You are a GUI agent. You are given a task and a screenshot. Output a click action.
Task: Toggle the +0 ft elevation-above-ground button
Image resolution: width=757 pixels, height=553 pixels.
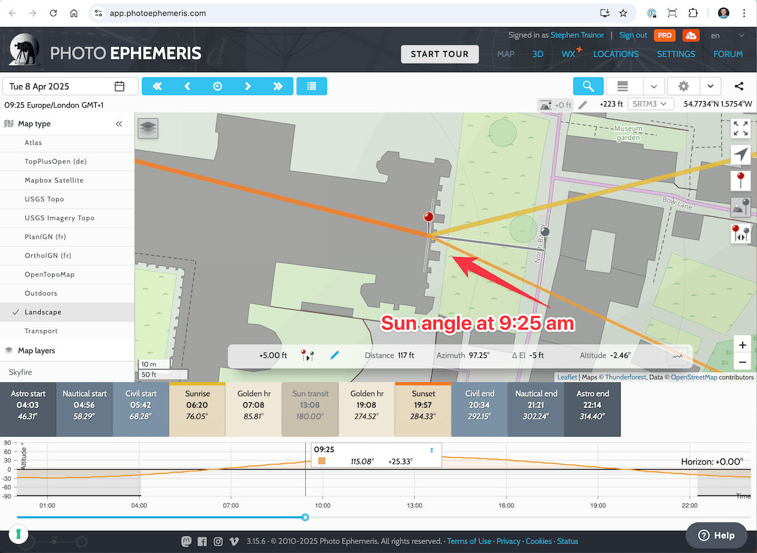556,105
